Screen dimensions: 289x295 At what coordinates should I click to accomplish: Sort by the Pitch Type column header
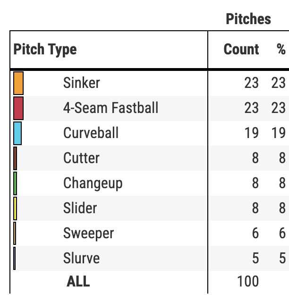click(x=45, y=50)
